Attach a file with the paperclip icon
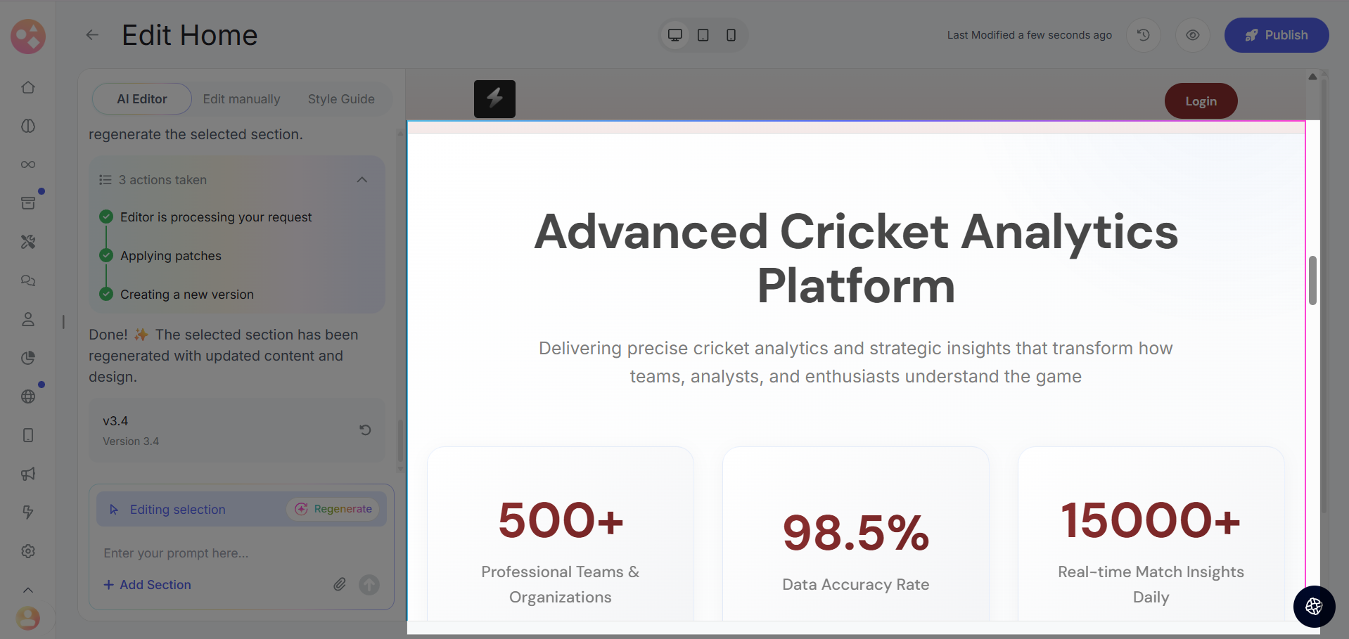The image size is (1349, 639). (x=340, y=584)
